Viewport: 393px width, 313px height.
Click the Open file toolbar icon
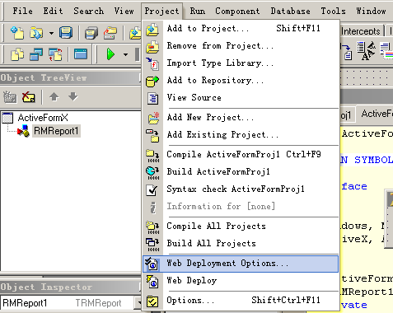(x=36, y=33)
